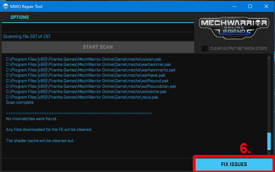Click the shader cache cleanup message

(x=40, y=141)
